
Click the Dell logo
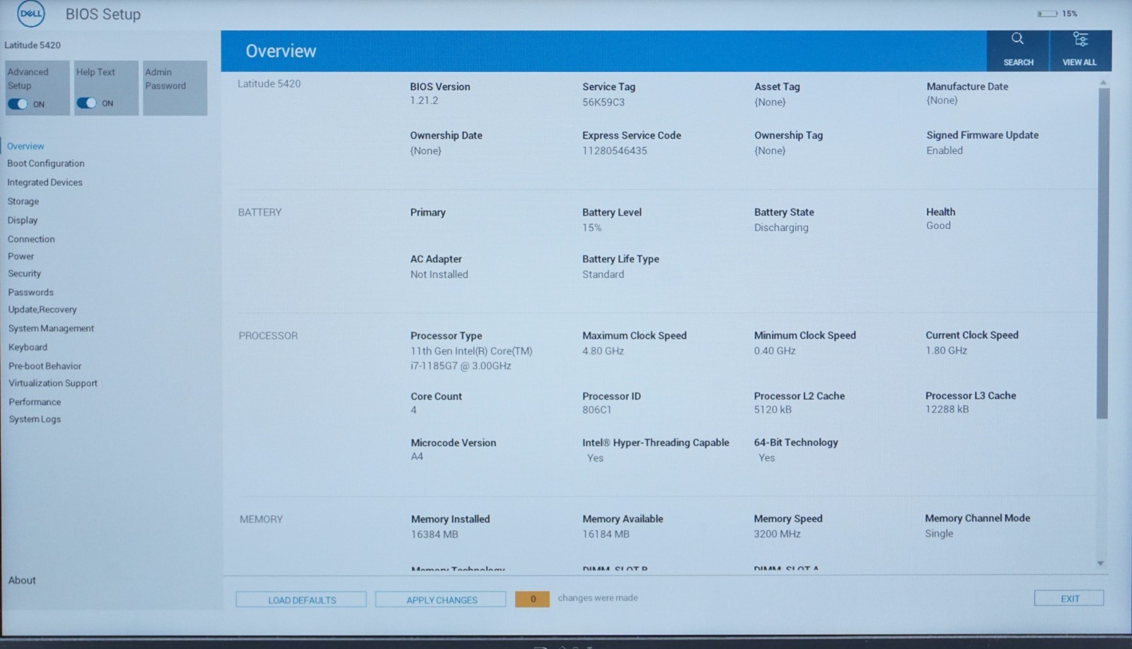coord(30,14)
